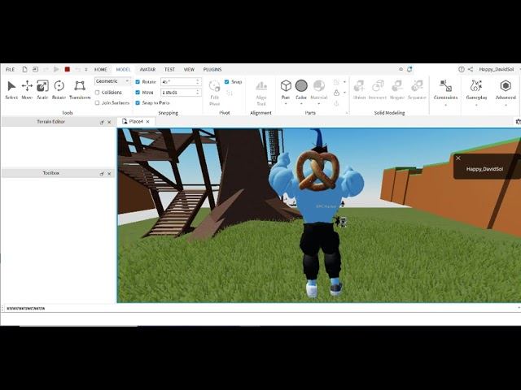Expand the Gameplay dropdown arrow
This screenshot has width=521, height=390.
[x=476, y=105]
